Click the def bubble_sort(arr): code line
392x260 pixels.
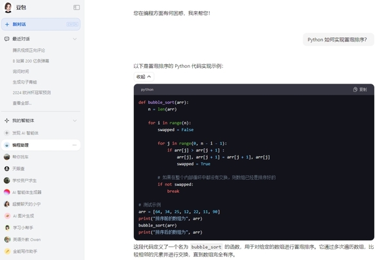point(163,103)
